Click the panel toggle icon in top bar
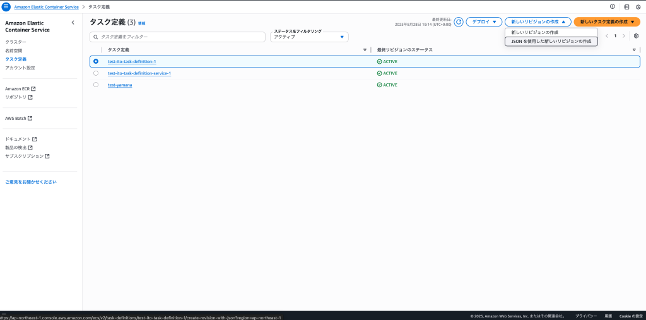 click(626, 6)
